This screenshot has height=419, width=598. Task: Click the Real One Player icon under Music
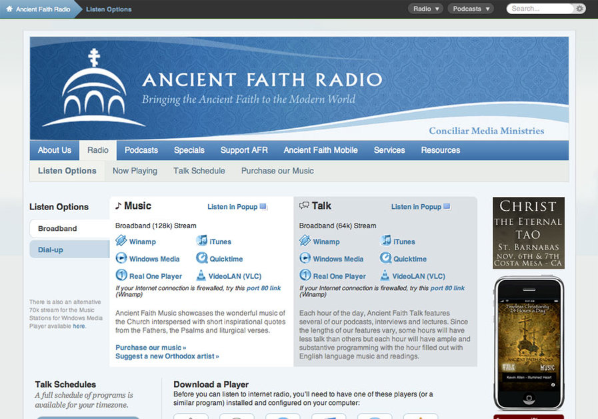[121, 275]
